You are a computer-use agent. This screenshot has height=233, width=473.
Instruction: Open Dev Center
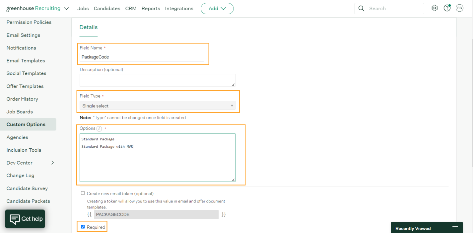click(x=20, y=163)
